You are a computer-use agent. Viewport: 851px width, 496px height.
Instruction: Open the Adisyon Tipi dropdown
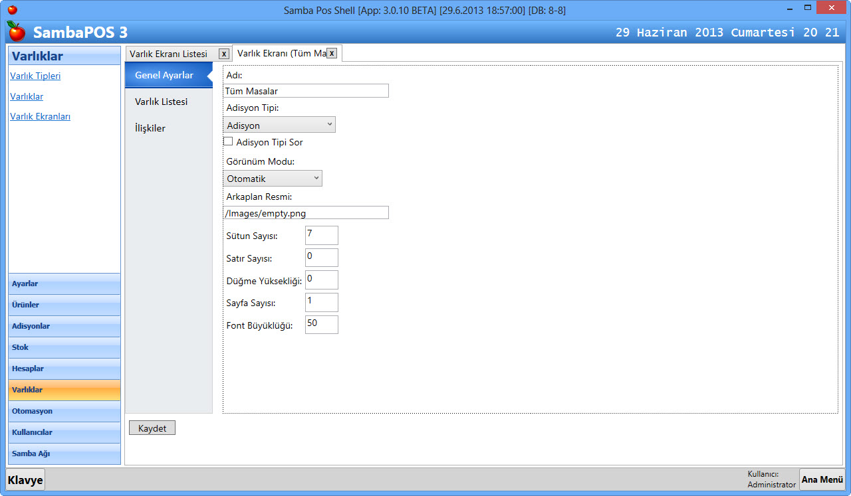tap(279, 125)
